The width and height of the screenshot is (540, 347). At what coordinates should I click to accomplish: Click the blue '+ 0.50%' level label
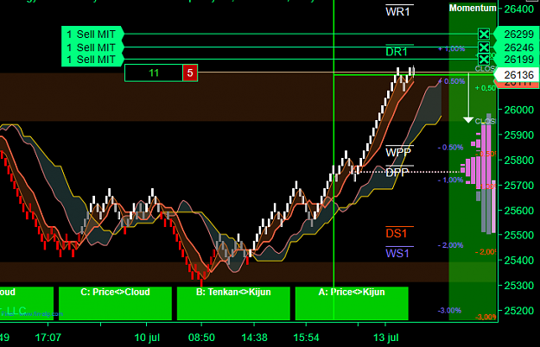coord(452,81)
